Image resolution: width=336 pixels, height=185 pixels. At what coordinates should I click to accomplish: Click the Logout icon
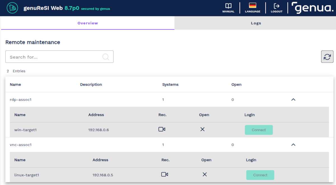[x=276, y=8]
